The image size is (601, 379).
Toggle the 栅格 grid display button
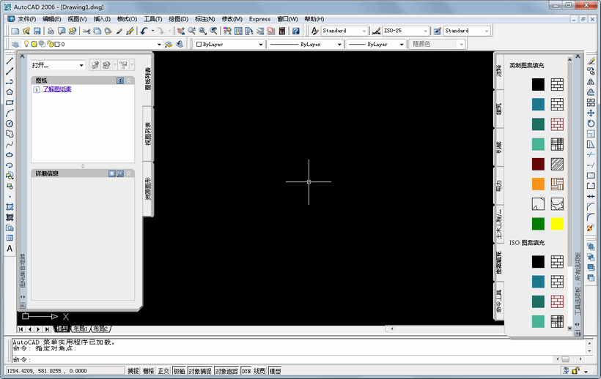click(x=148, y=371)
